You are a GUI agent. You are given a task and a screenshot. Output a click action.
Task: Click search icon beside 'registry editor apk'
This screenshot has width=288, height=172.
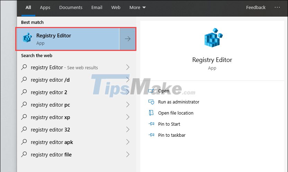[x=24, y=142]
